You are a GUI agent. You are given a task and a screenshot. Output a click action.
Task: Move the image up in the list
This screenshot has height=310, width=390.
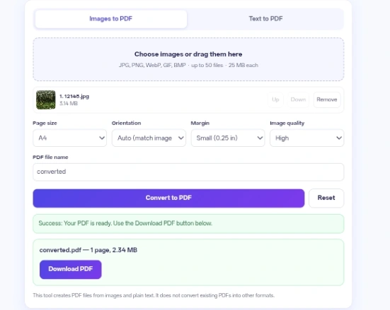[275, 100]
